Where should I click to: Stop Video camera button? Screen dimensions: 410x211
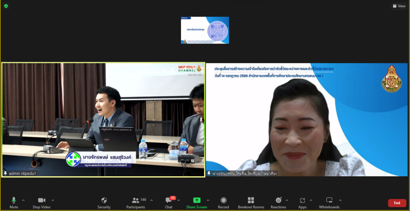(42, 203)
